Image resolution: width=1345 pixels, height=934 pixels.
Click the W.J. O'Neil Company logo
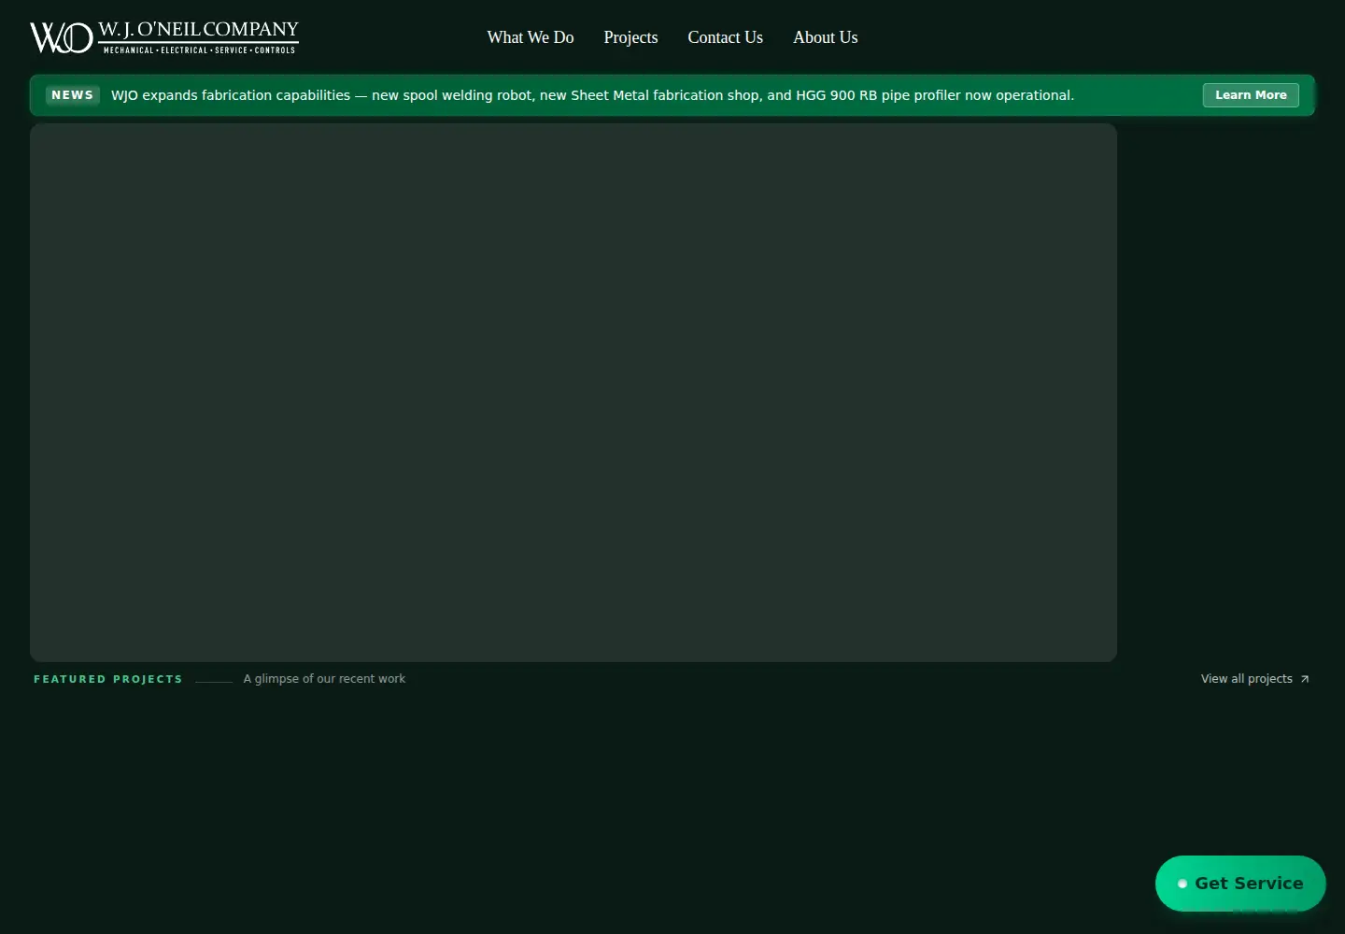point(164,37)
